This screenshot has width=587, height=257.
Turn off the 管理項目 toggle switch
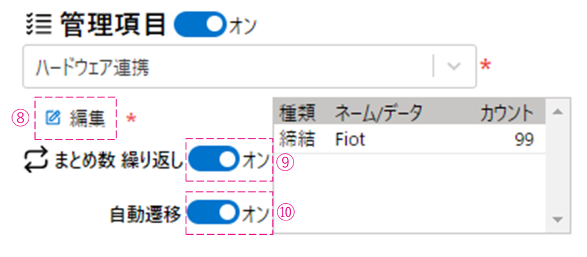(199, 25)
